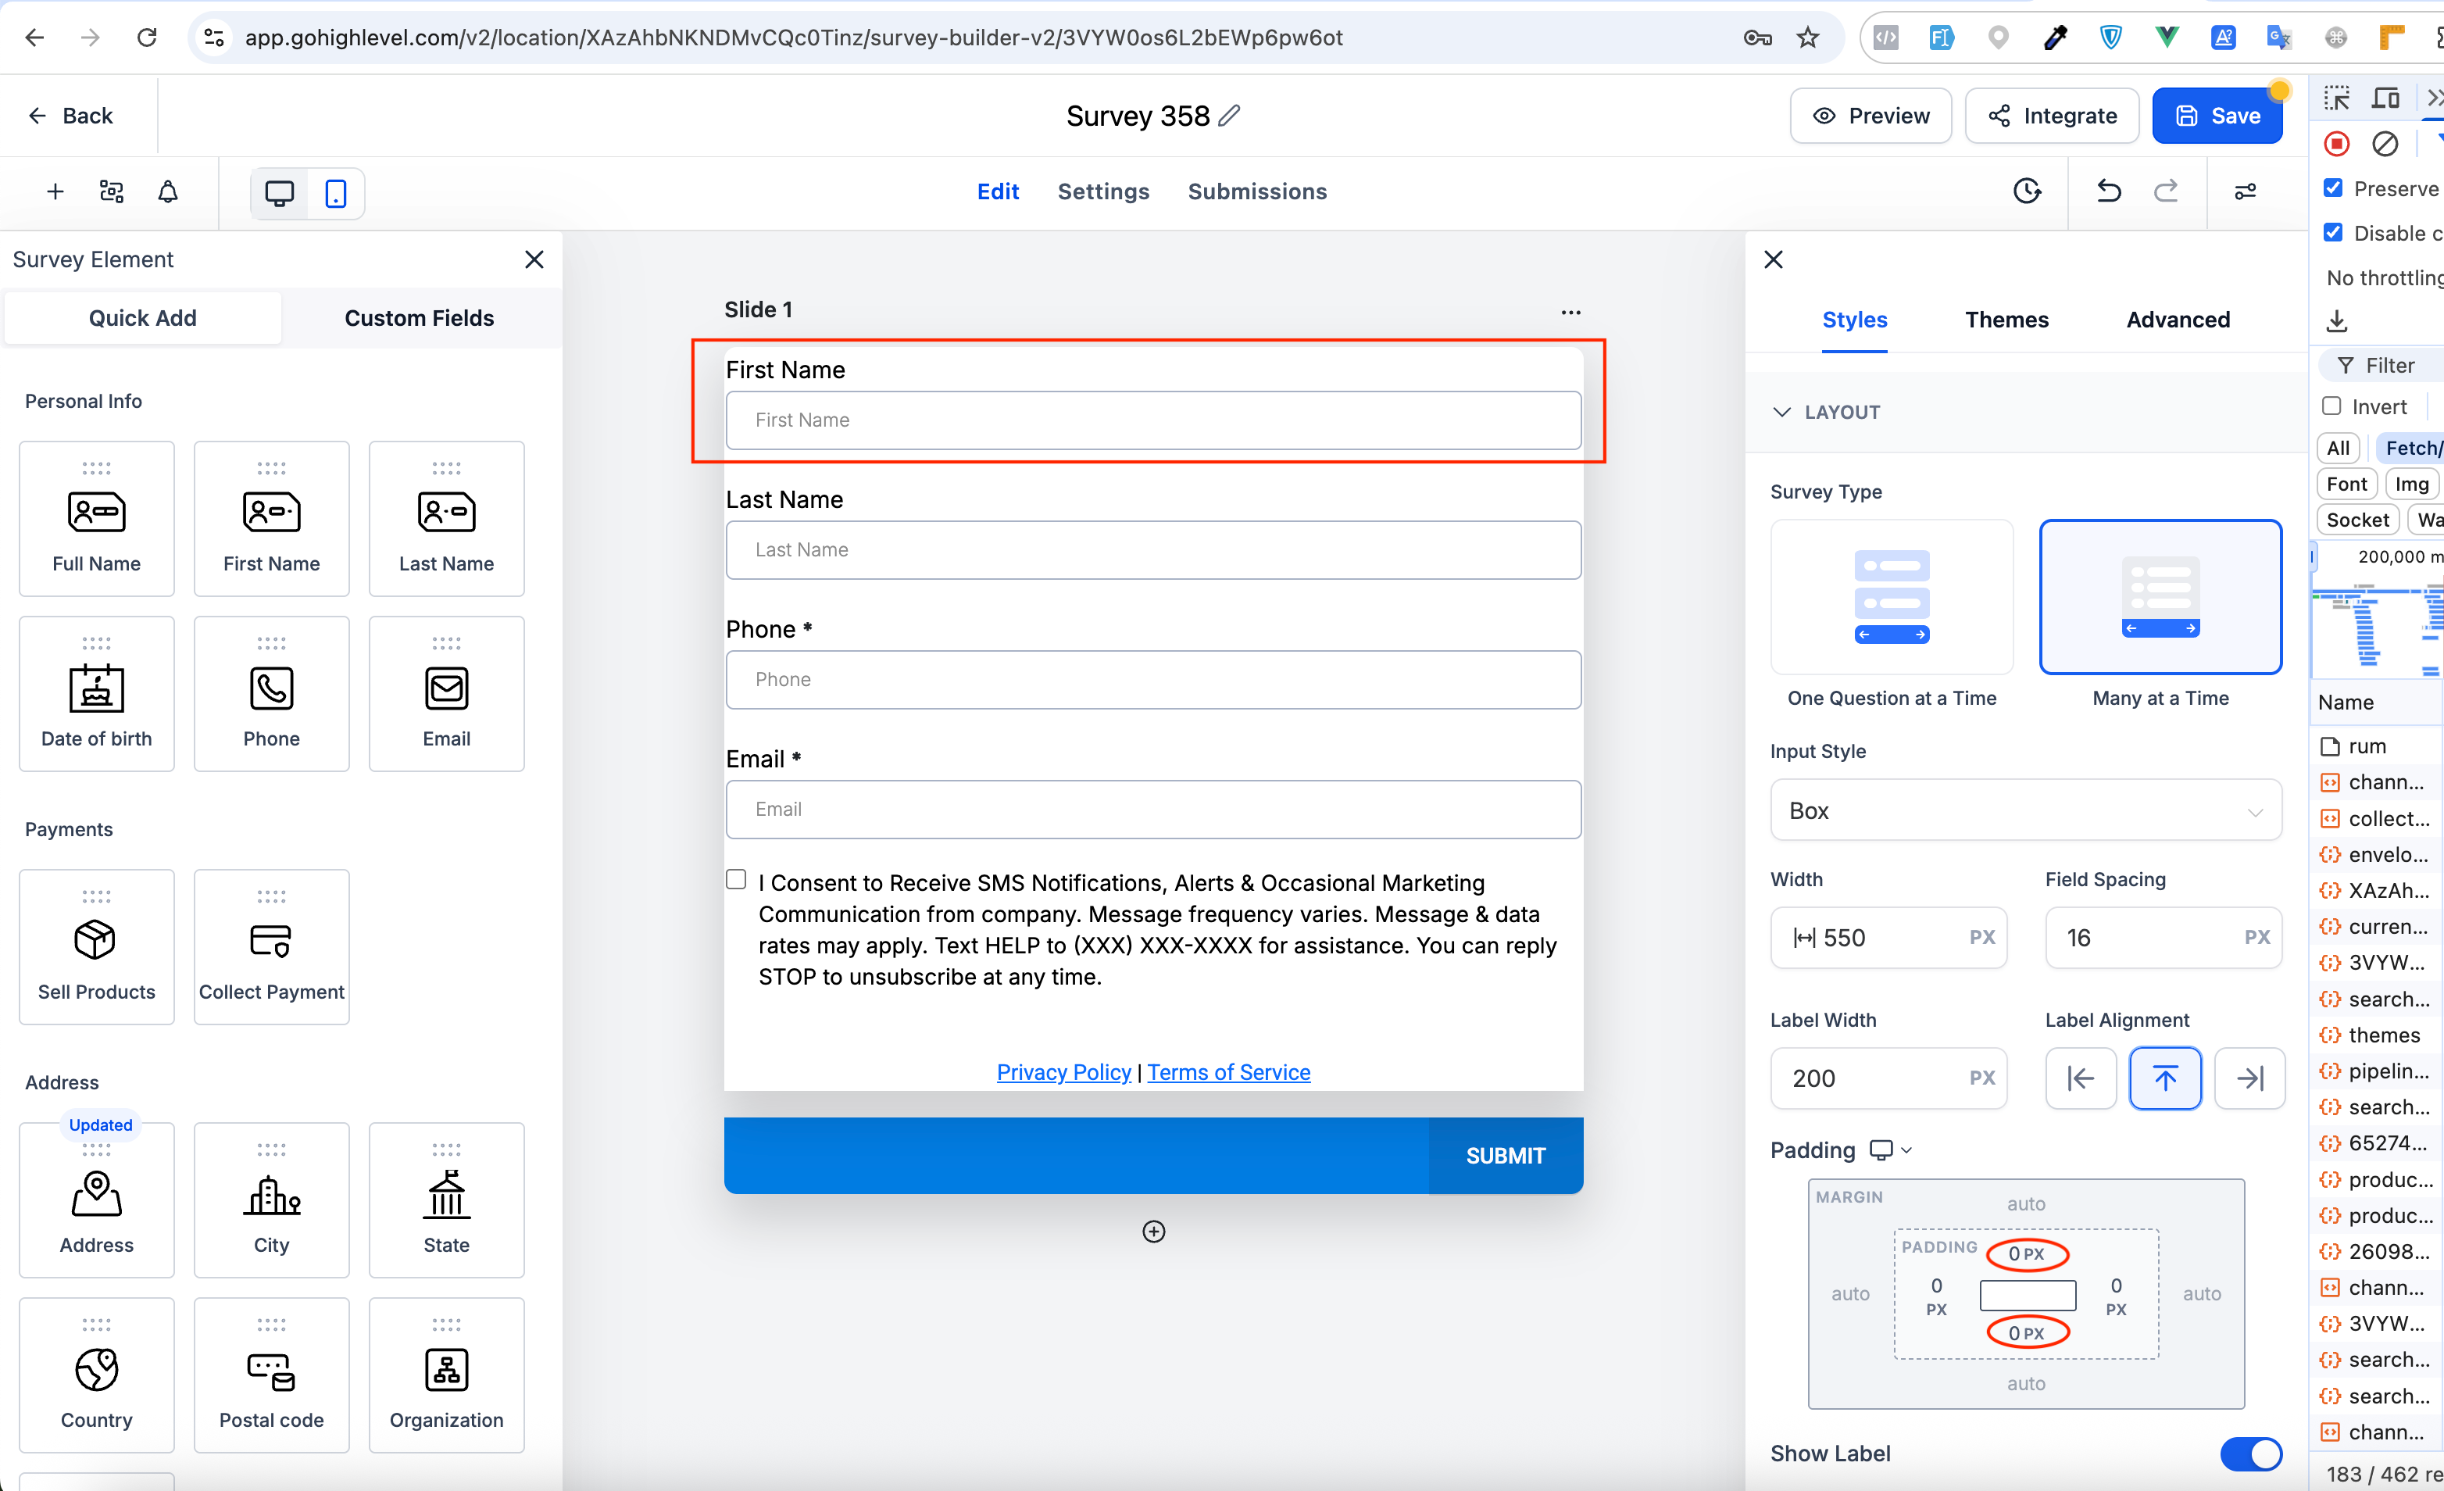Switch to mobile device preview icon
Image resolution: width=2444 pixels, height=1491 pixels.
(x=335, y=194)
